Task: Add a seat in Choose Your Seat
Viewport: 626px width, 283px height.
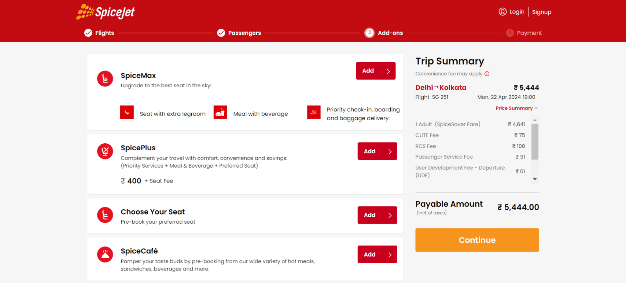Action: click(x=377, y=215)
